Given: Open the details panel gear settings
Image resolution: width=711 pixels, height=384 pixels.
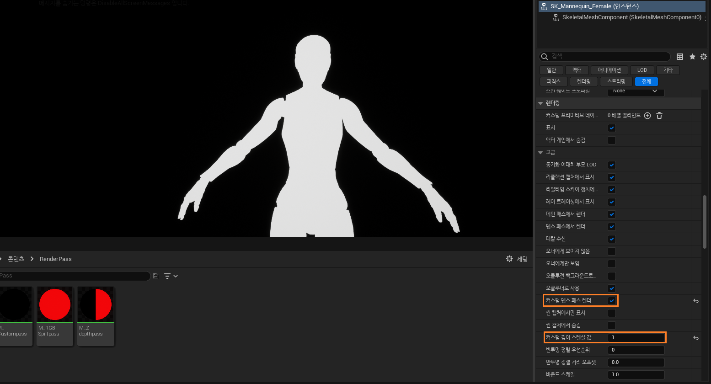Looking at the screenshot, I should [x=704, y=57].
